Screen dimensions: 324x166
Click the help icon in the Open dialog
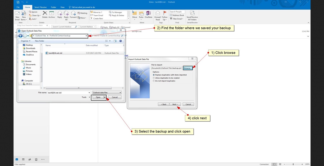coord(120,41)
